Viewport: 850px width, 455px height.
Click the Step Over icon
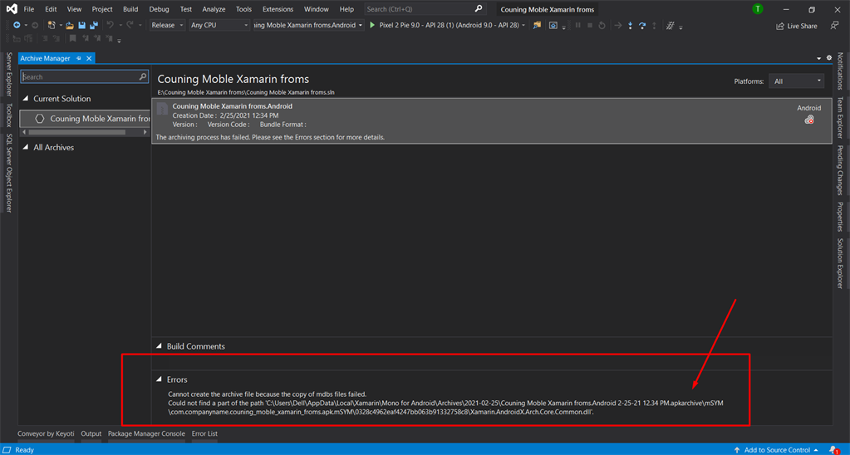(641, 25)
